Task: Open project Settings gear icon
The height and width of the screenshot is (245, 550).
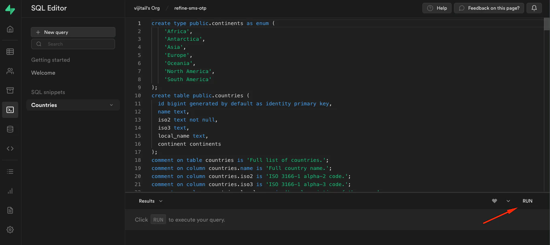Action: point(10,230)
